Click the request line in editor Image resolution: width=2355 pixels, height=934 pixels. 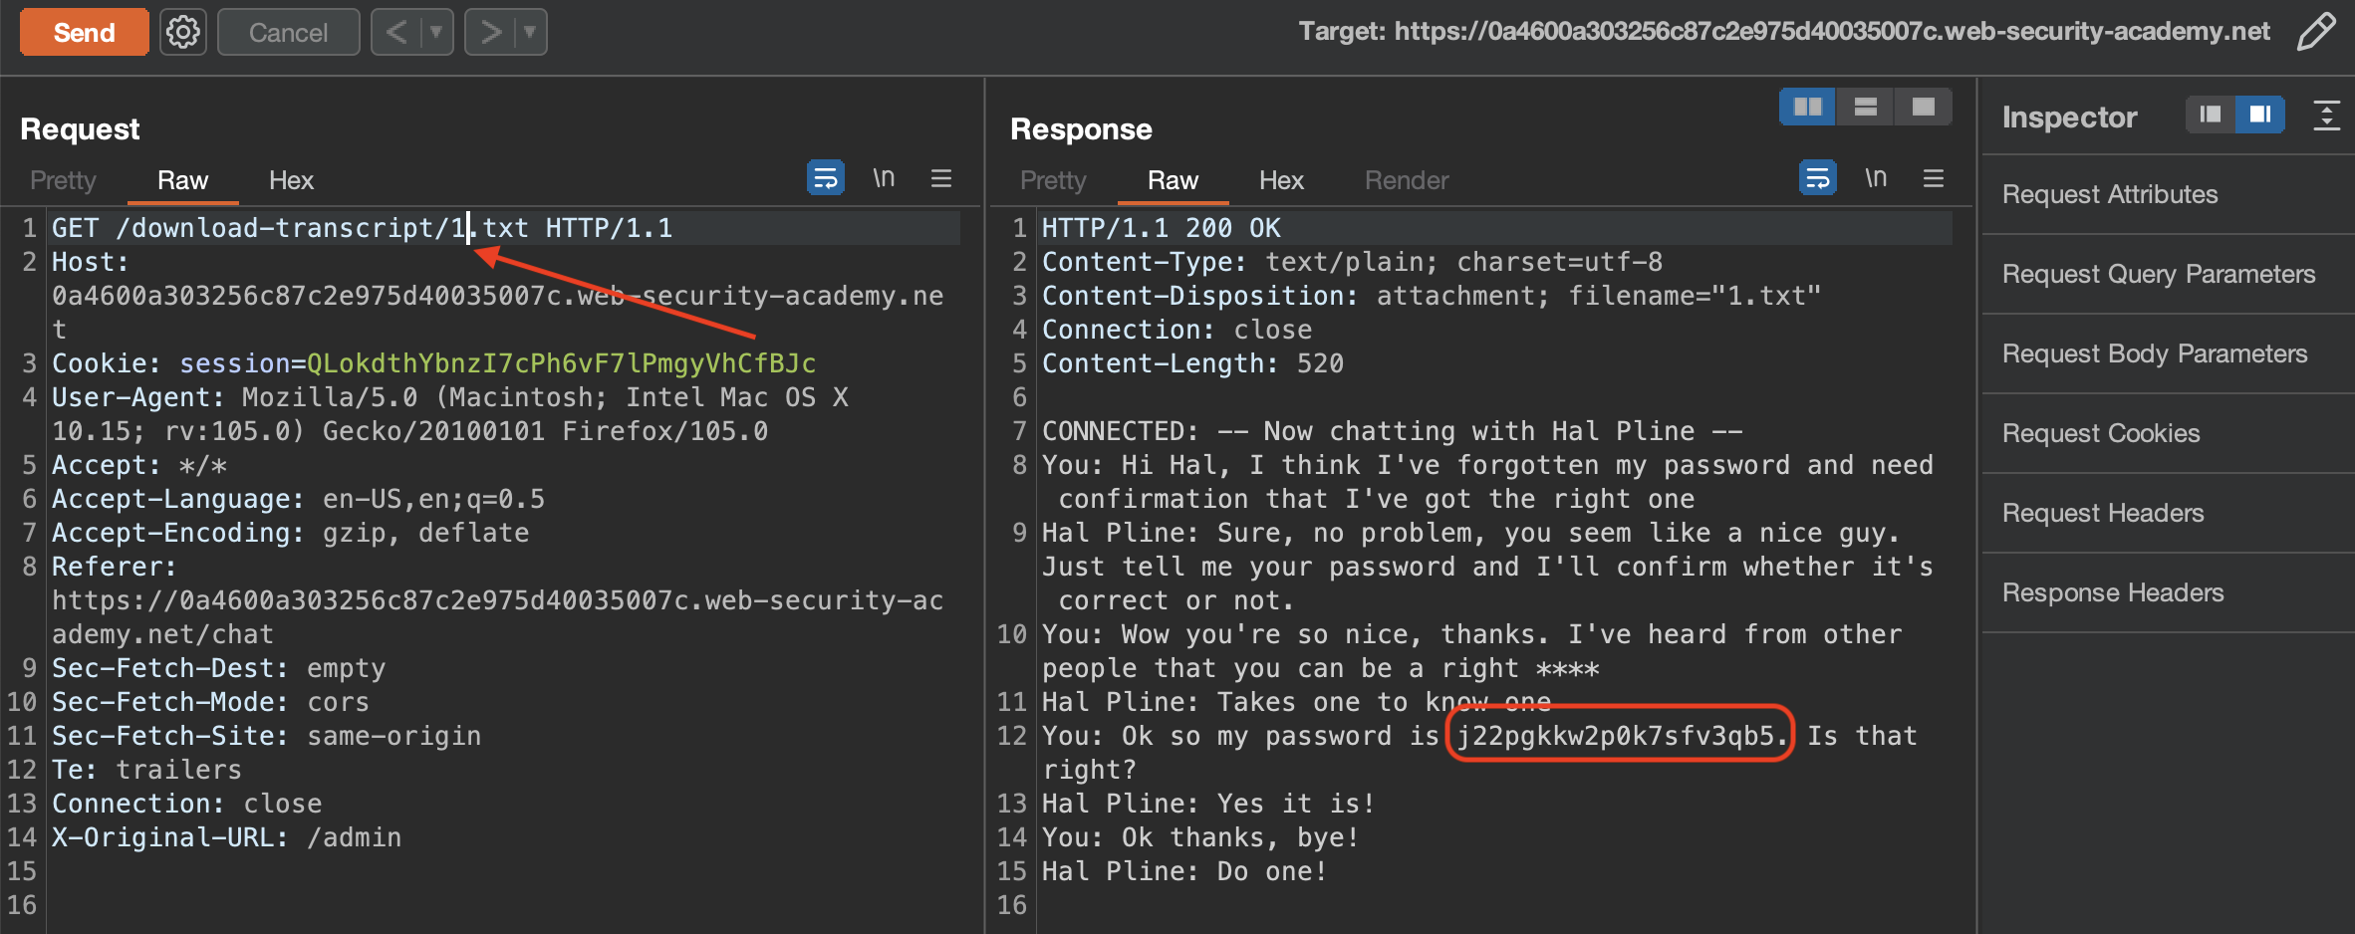tap(362, 228)
